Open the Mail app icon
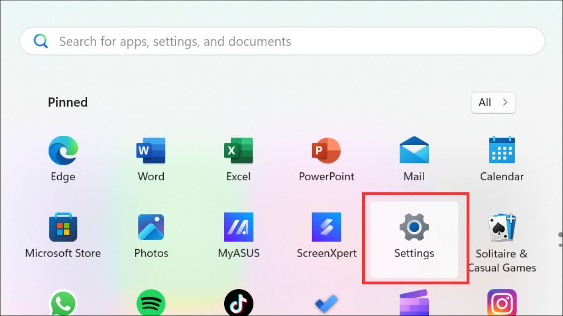 [414, 150]
